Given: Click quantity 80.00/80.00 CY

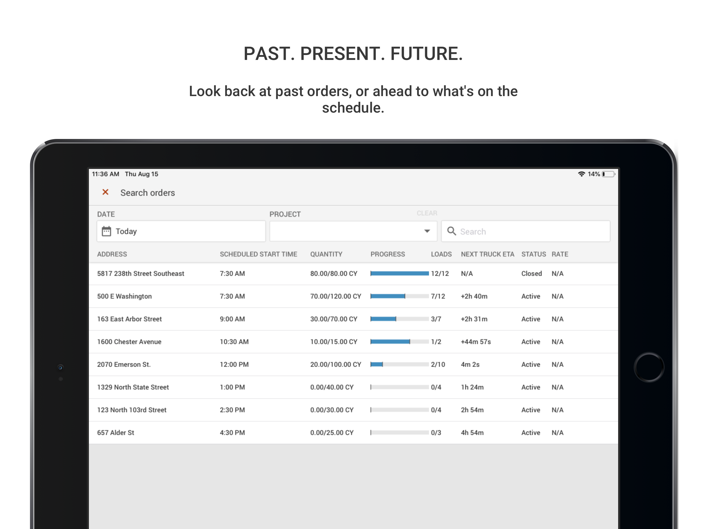Looking at the screenshot, I should point(334,274).
